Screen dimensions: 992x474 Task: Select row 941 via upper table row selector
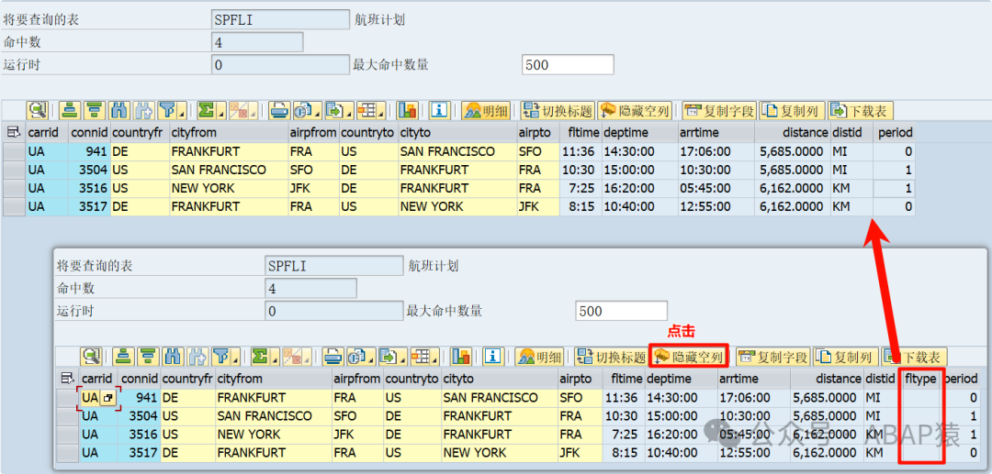tap(14, 152)
